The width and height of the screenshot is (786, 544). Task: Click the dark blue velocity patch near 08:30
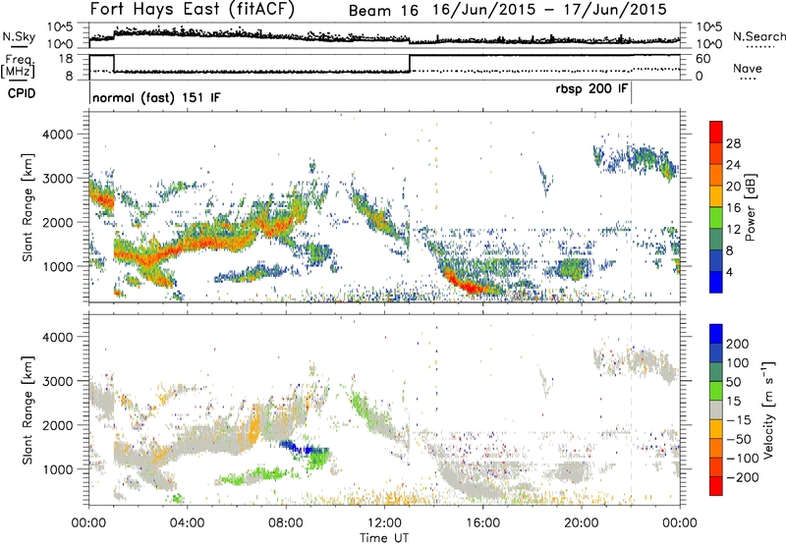point(301,447)
